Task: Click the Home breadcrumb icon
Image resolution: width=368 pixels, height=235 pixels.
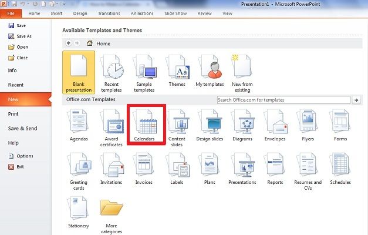Action: coord(89,43)
